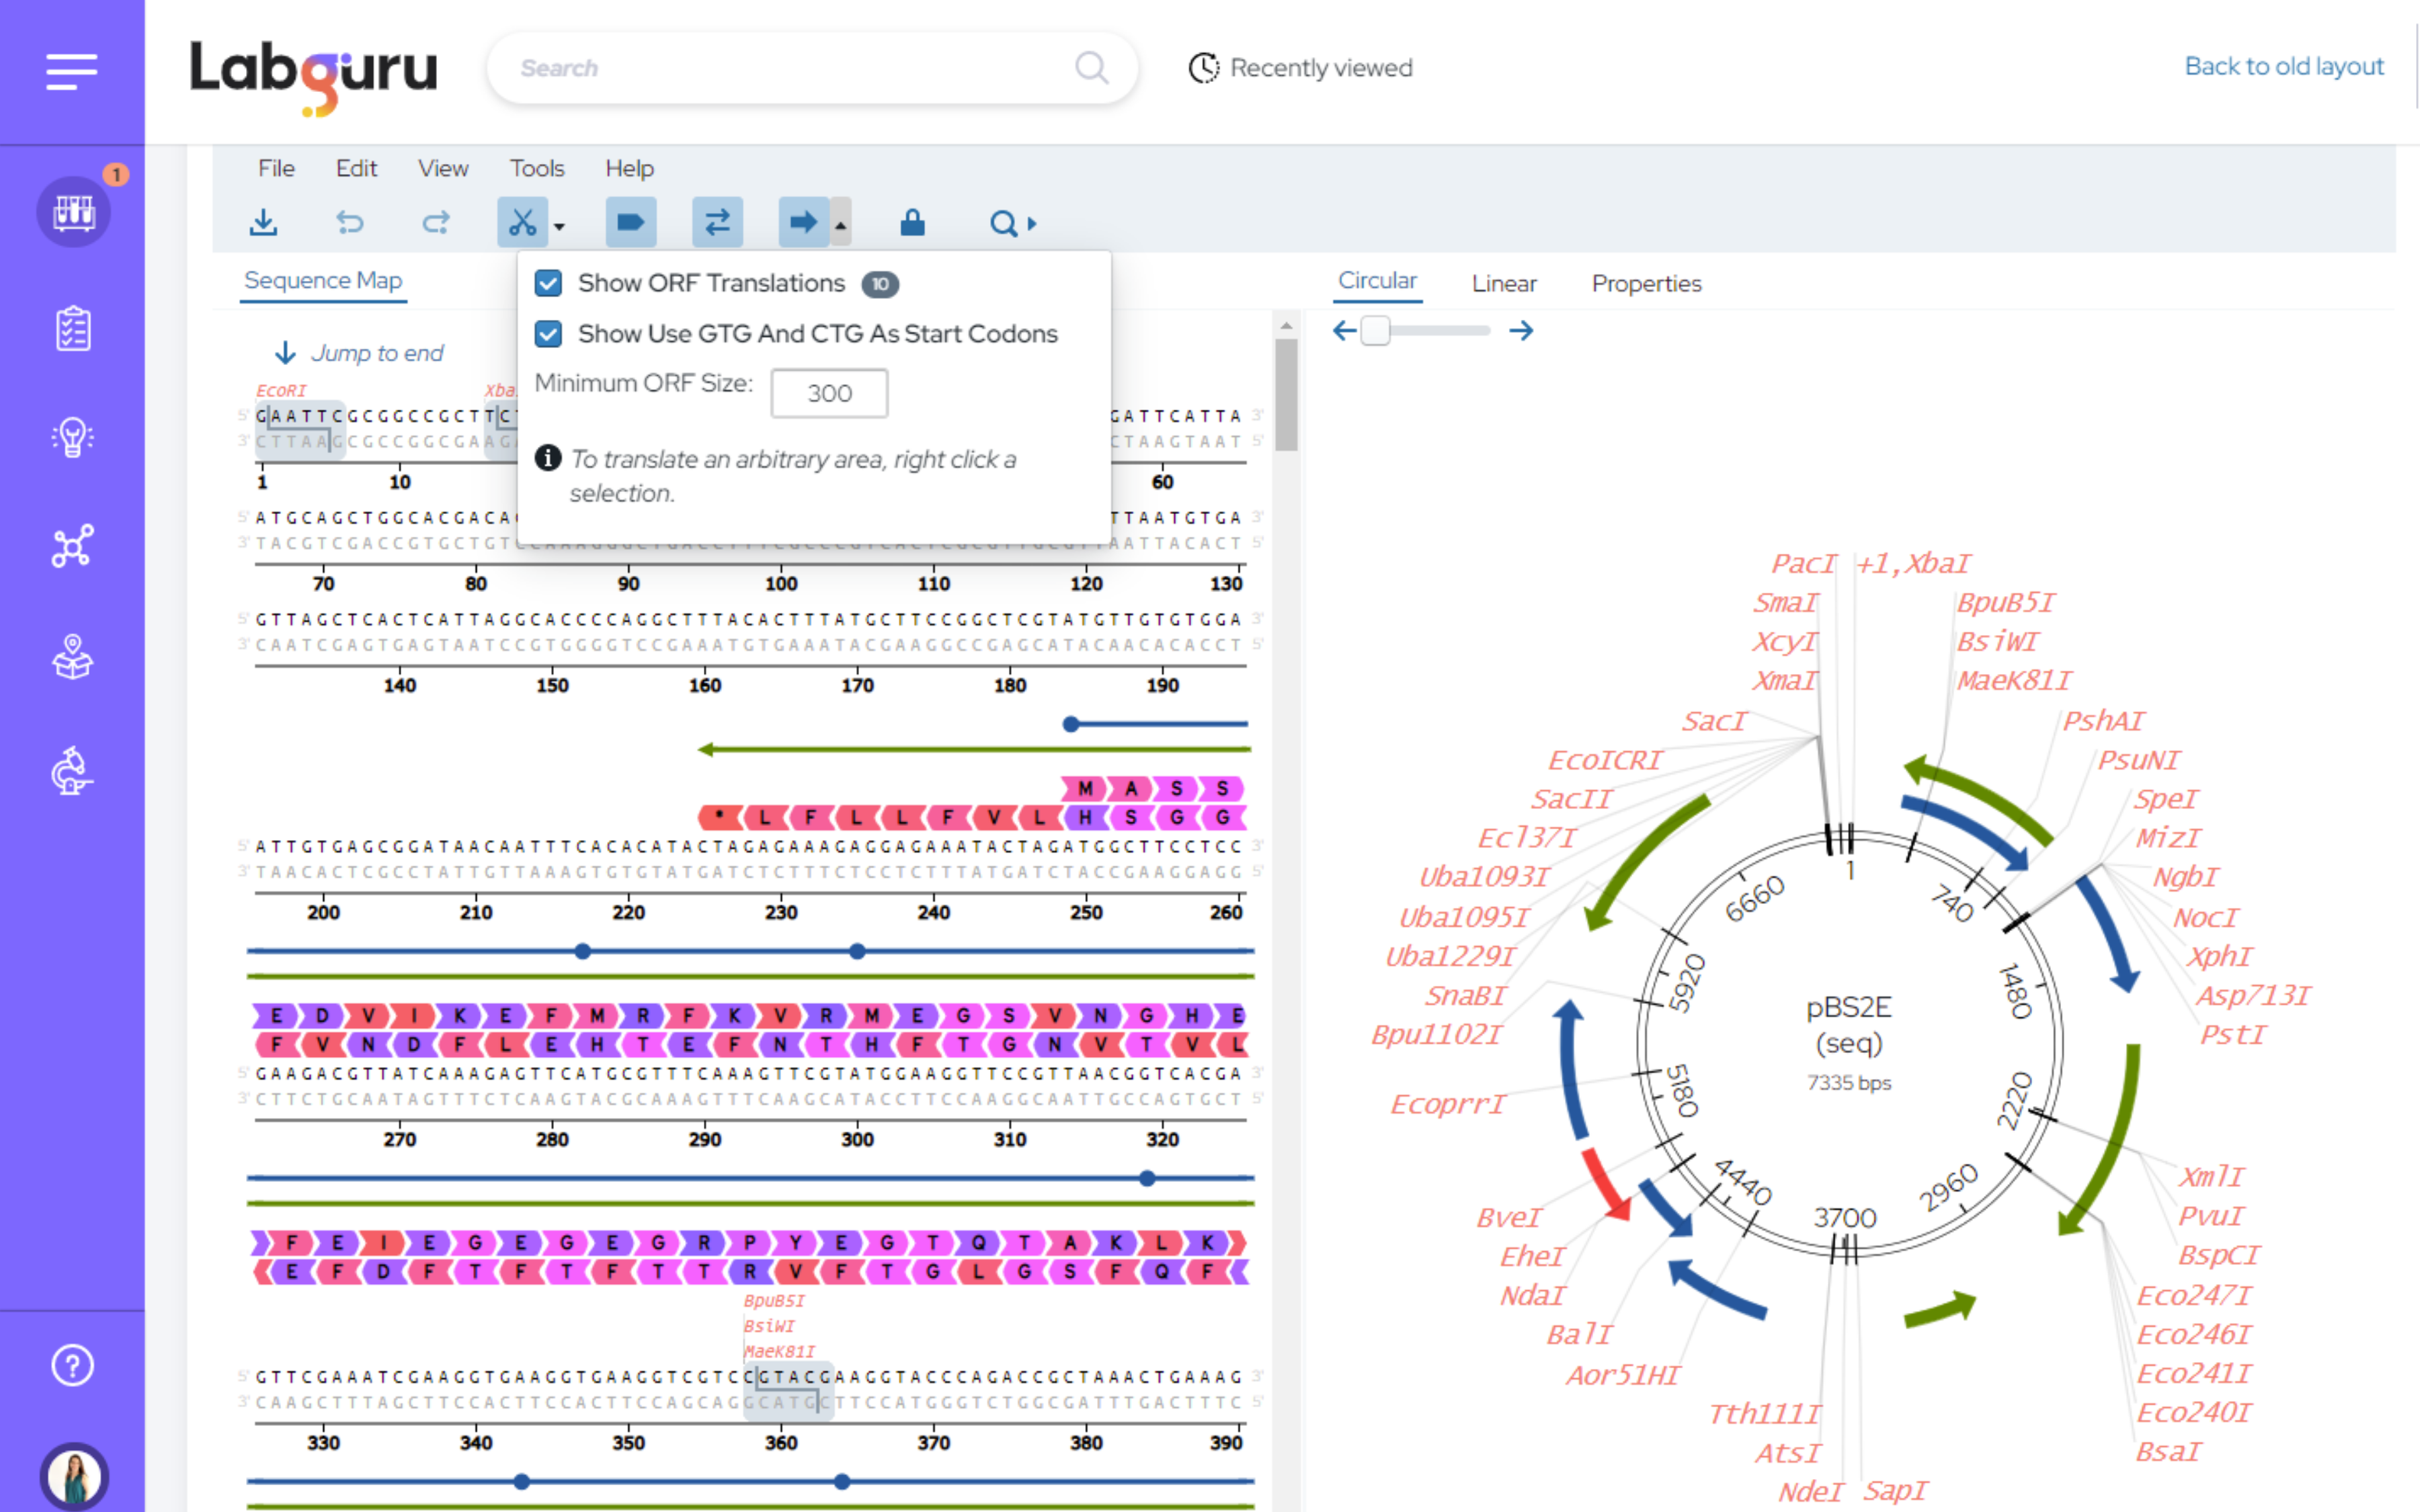Screen dimensions: 2420x1512
Task: Select the annotation tag tool
Action: tap(630, 222)
